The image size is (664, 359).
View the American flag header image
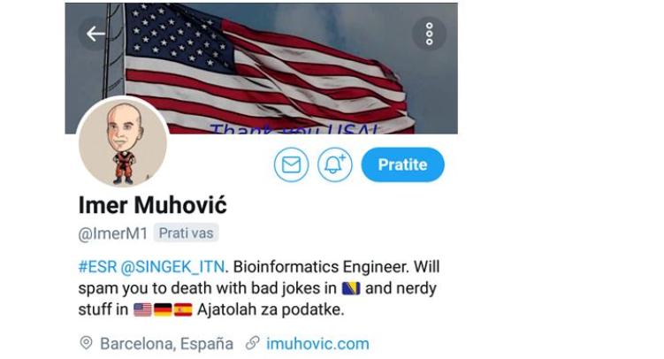pos(262,68)
